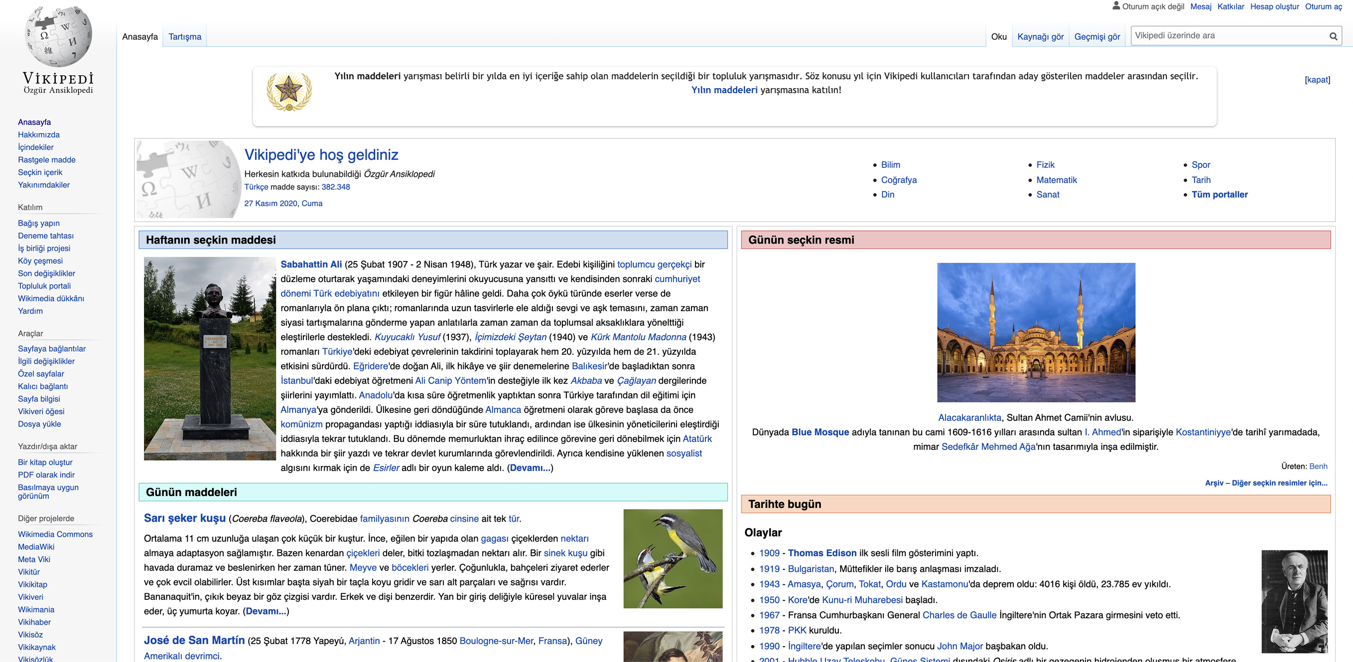
Task: Open Son değişiklikler in the sidebar
Action: 46,273
